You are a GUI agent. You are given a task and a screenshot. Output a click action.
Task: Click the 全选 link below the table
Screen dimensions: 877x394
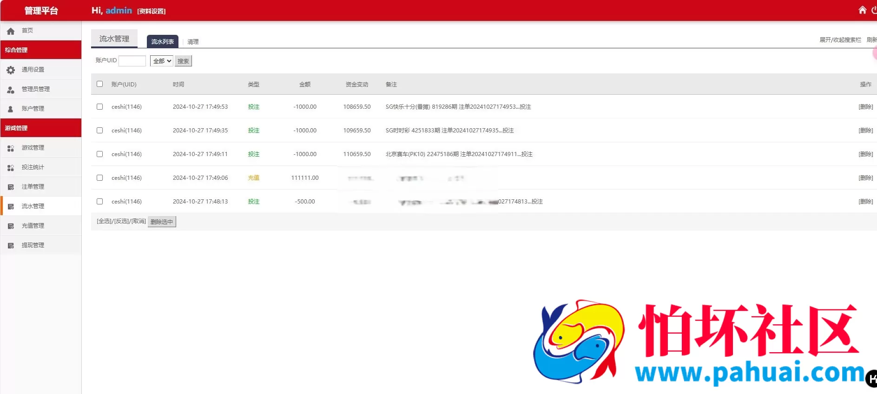pos(105,221)
